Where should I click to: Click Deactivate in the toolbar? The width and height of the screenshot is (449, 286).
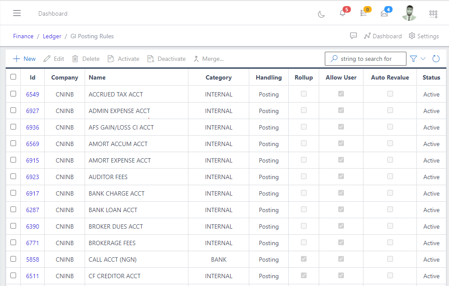click(x=166, y=58)
